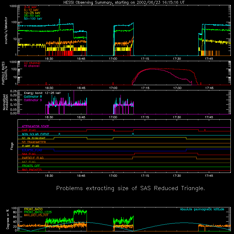
Task: Click the 17:30 tick below the Flags panel
Action: 177,176
